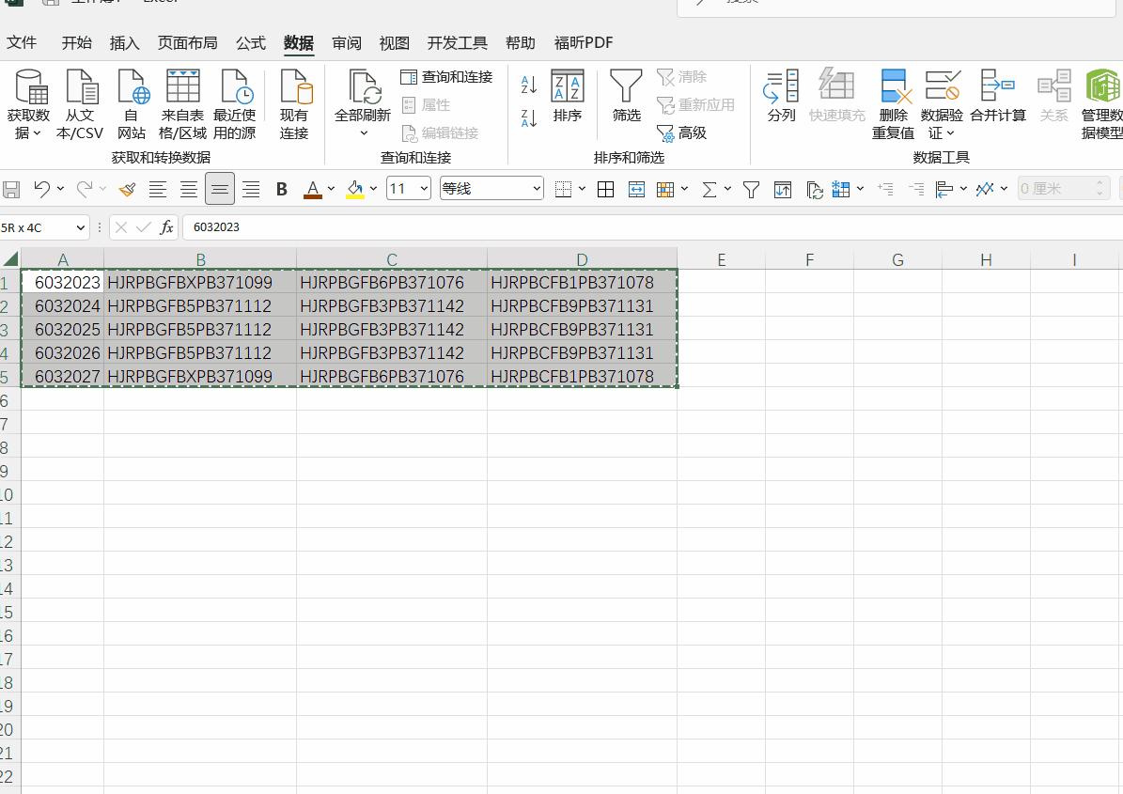The height and width of the screenshot is (794, 1123).
Task: Click the 快速填充 (Flash Fill) icon
Action: 836,96
